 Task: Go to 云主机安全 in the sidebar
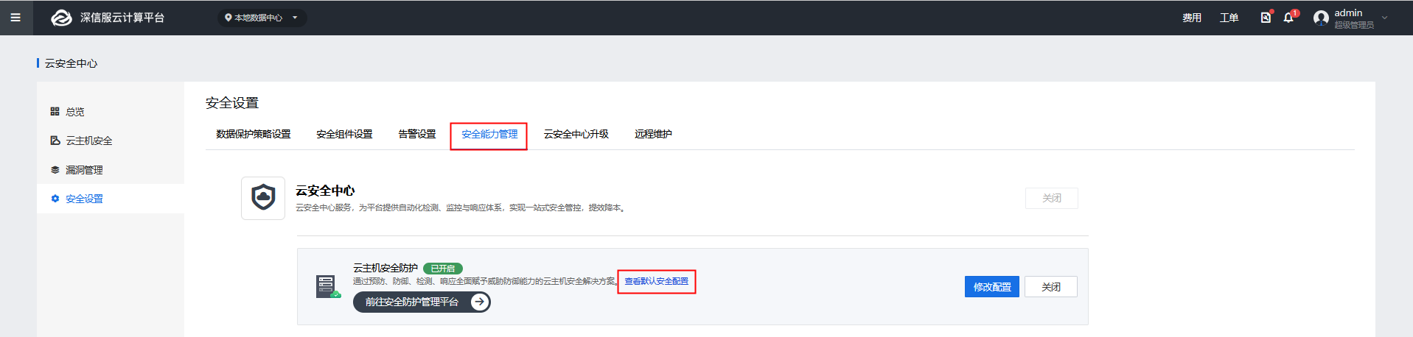111,141
